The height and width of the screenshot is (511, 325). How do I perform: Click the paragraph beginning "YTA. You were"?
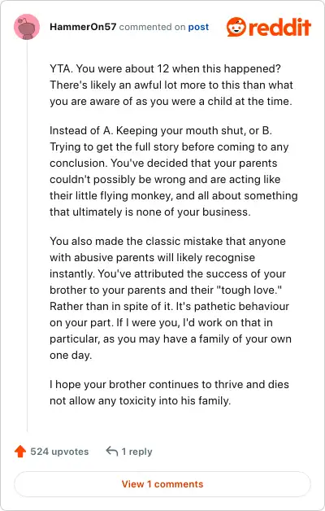tap(171, 85)
